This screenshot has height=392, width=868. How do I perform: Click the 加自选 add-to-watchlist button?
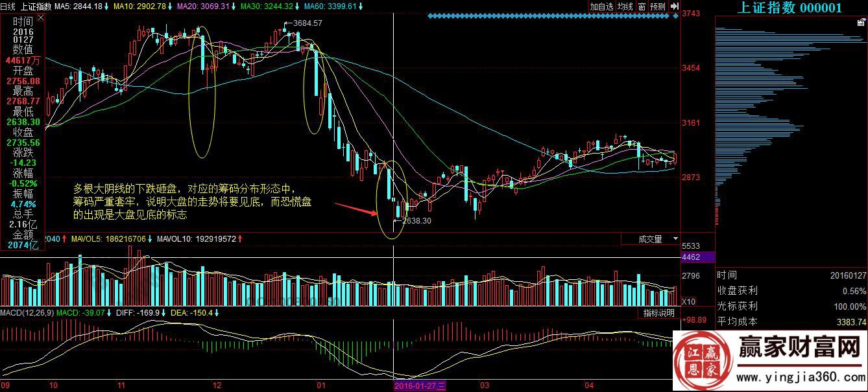coord(601,6)
